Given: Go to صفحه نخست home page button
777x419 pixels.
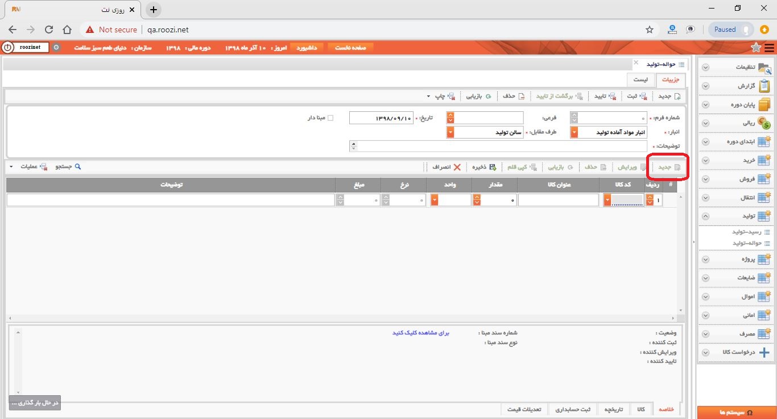Looking at the screenshot, I should point(350,48).
